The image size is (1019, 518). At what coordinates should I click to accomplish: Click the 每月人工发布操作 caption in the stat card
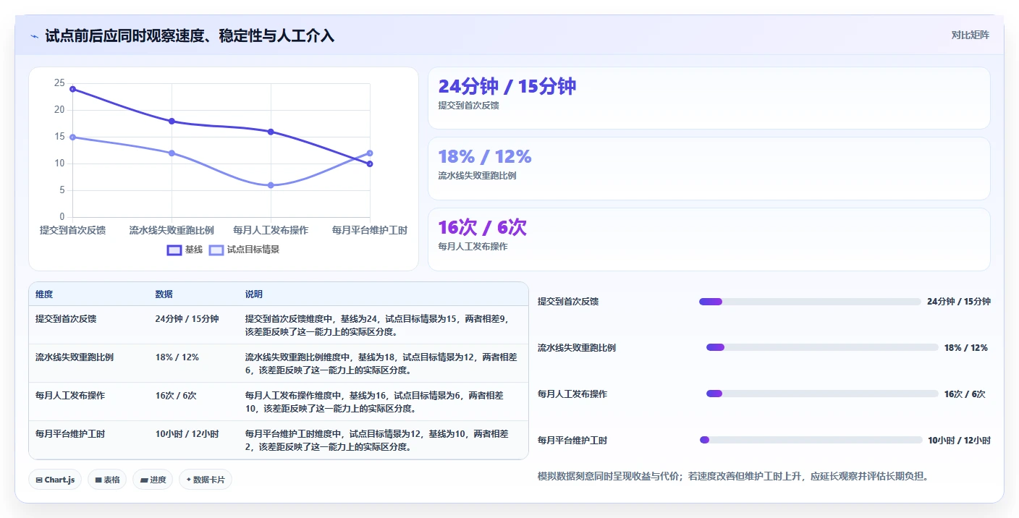click(473, 247)
